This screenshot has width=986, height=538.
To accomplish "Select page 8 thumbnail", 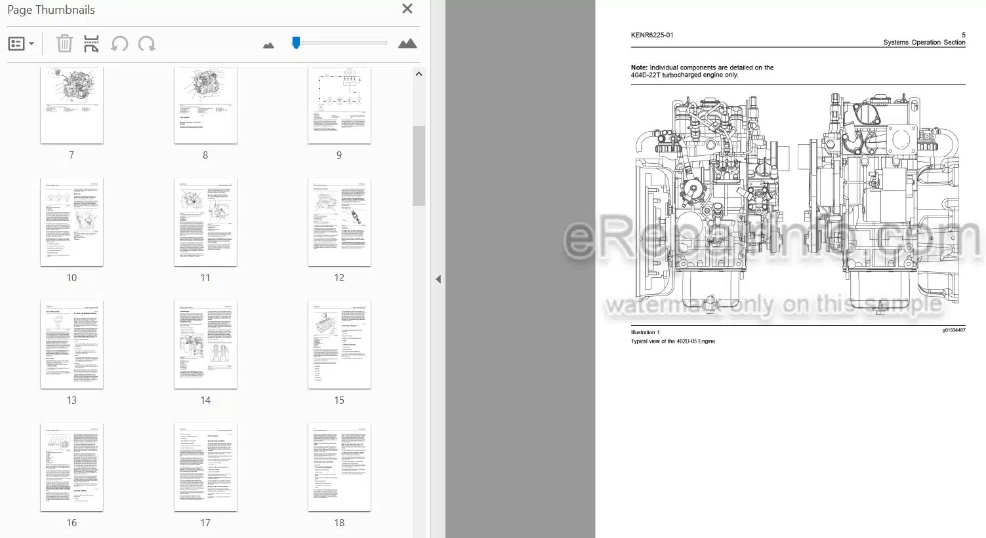I will (x=205, y=105).
